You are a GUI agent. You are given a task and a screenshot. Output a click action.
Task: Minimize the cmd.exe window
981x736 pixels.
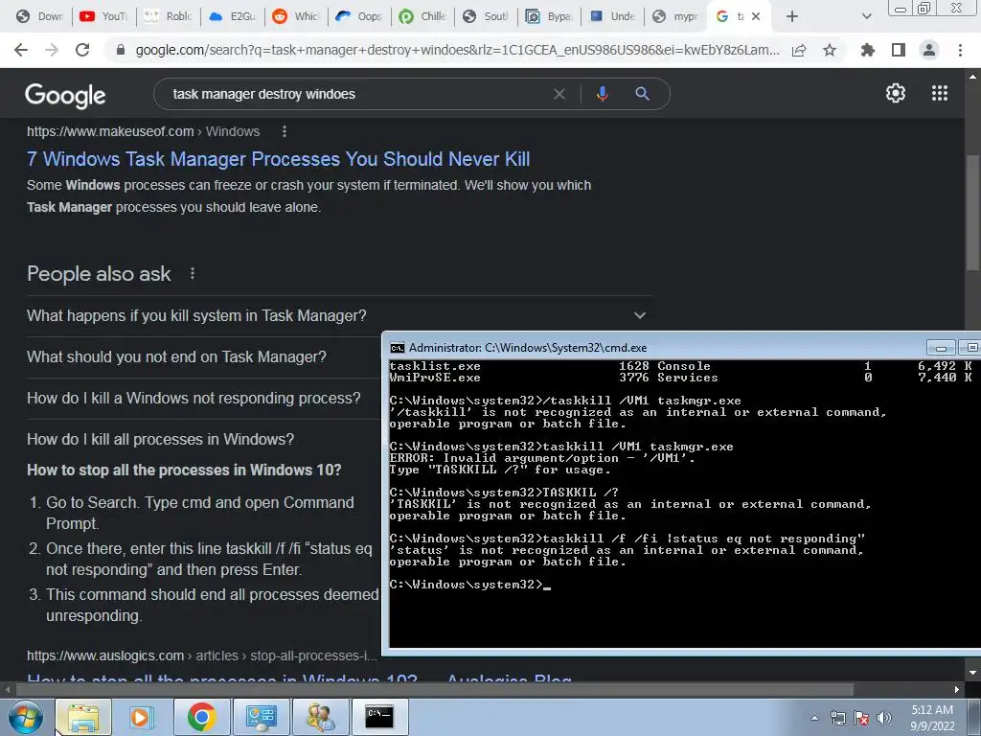tap(941, 347)
